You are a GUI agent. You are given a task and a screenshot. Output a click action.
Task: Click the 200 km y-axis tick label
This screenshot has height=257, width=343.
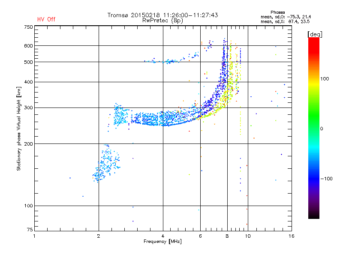(x=28, y=144)
